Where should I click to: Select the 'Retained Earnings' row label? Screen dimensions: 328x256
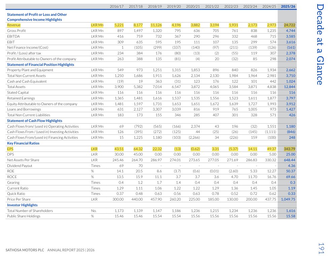[x=21, y=98]
